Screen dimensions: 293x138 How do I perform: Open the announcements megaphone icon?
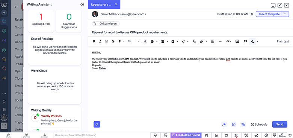(206, 135)
